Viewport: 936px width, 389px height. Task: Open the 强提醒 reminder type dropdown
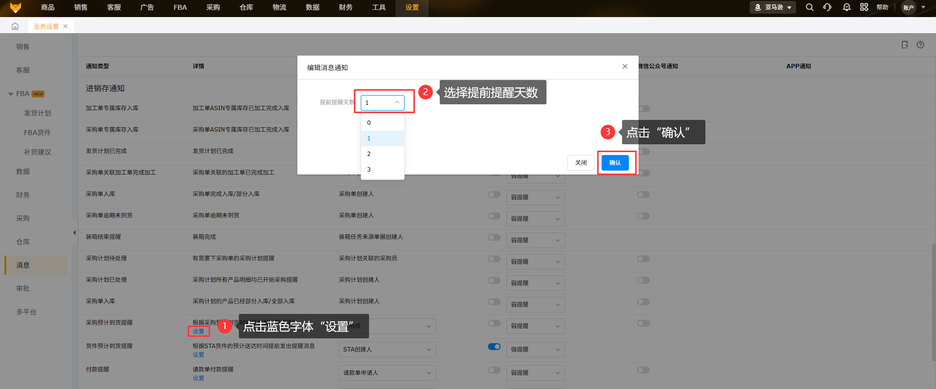coord(535,350)
